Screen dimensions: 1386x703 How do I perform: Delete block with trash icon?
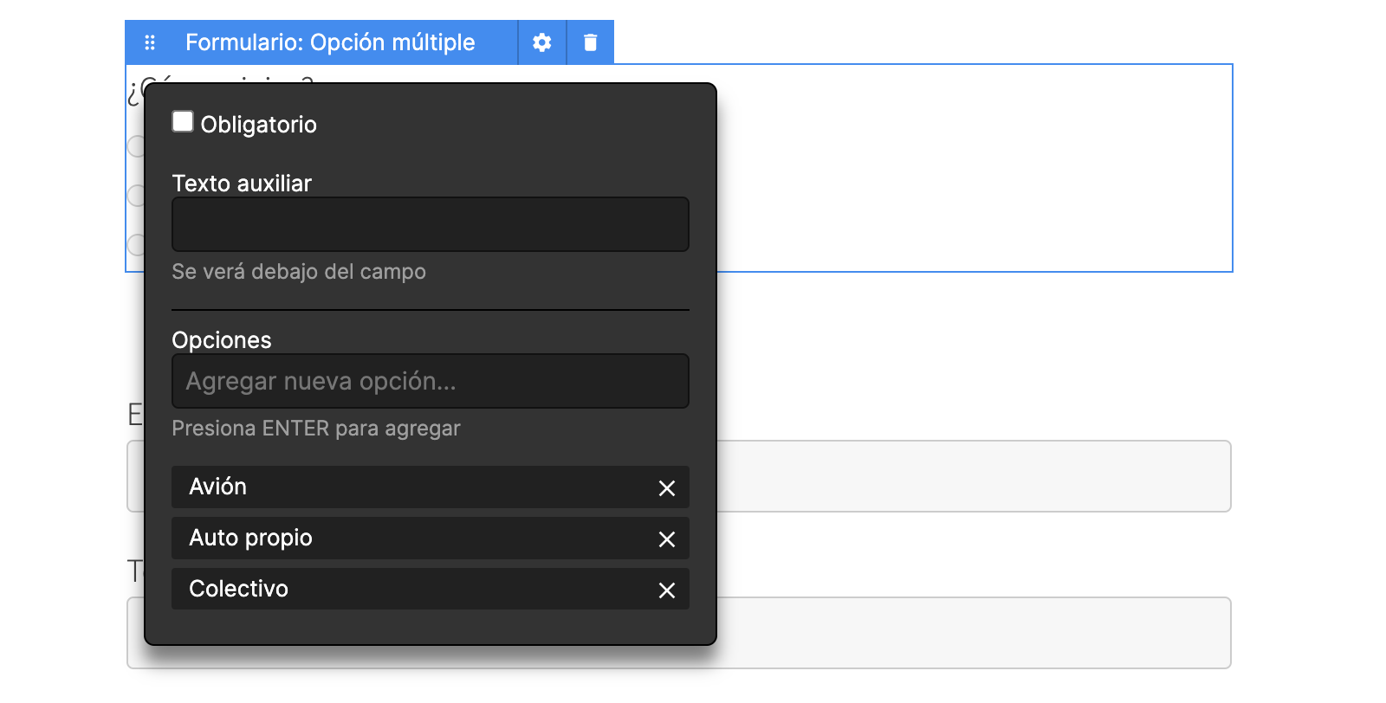click(590, 42)
